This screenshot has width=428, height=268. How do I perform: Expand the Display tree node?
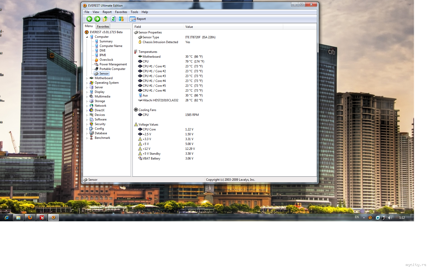(x=87, y=92)
